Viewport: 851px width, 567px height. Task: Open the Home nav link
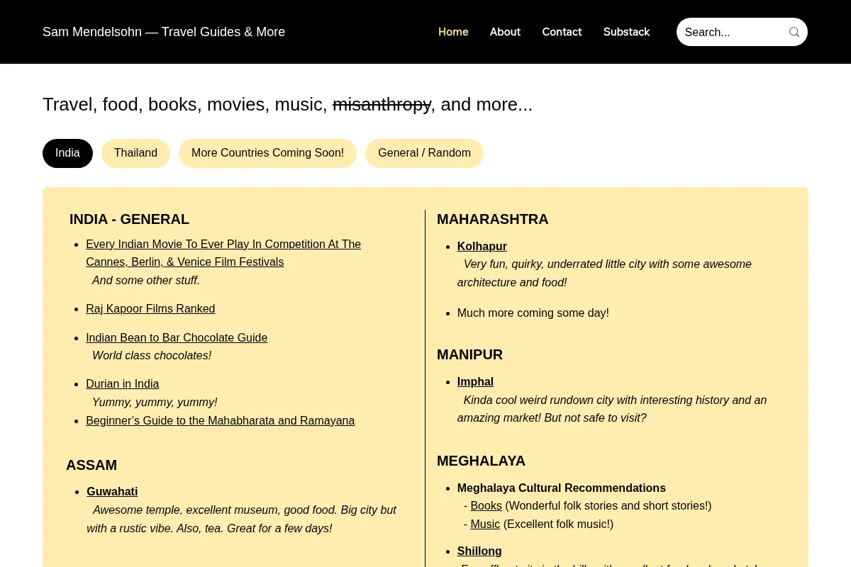click(453, 32)
